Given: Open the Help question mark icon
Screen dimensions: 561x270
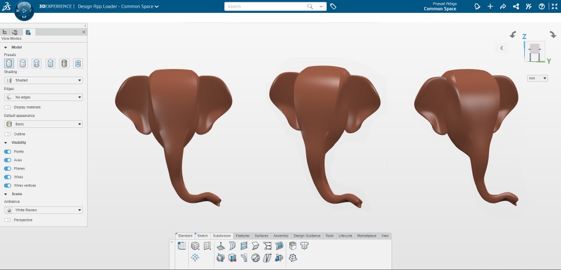Looking at the screenshot, I should pos(542,6).
